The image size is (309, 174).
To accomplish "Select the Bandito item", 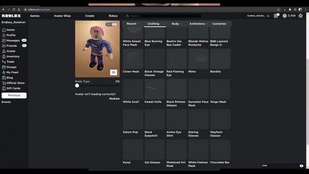I will [220, 61].
